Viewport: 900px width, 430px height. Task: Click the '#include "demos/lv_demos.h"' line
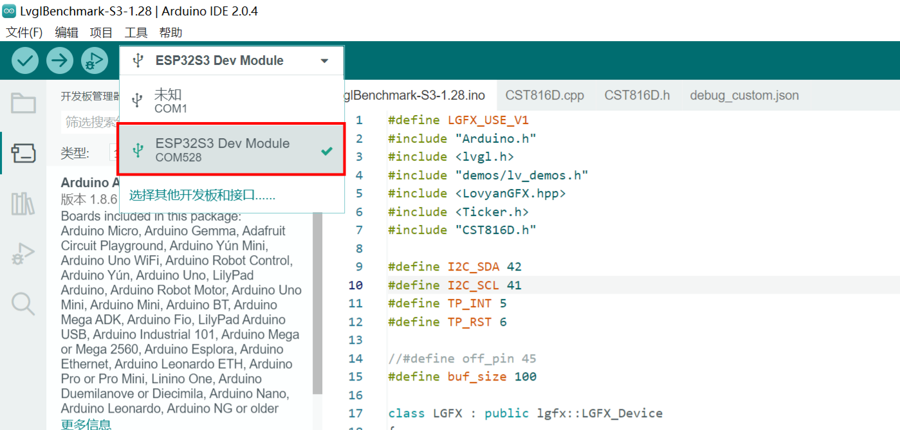pyautogui.click(x=488, y=175)
